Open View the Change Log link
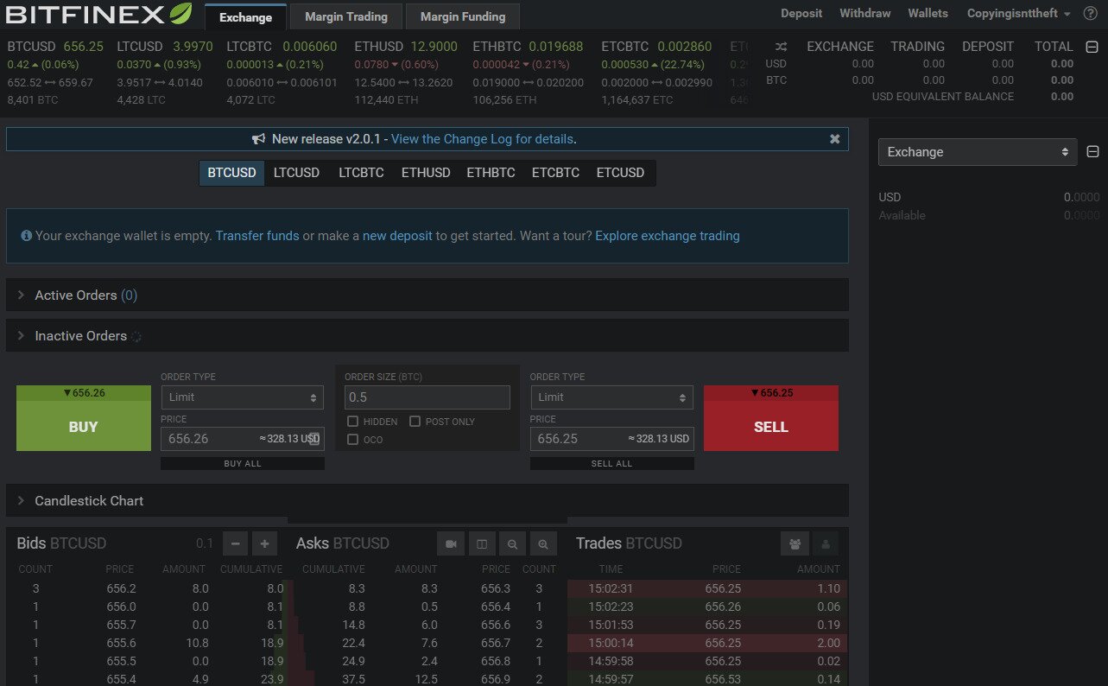The image size is (1108, 686). coord(482,139)
